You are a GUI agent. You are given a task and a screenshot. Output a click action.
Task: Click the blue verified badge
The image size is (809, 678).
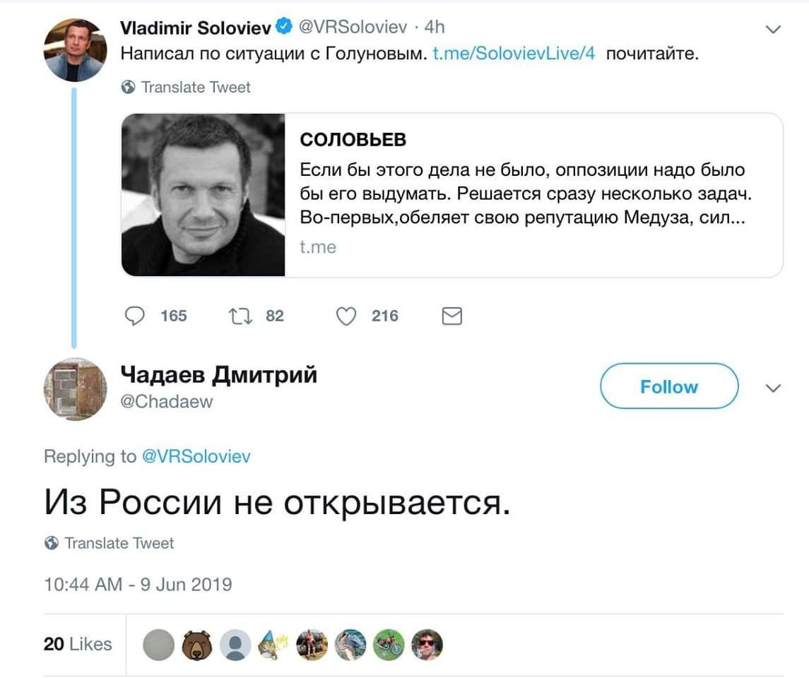point(283,27)
